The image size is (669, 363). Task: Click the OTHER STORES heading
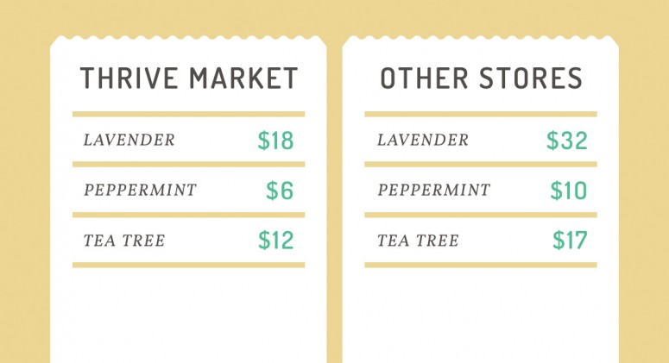pos(482,78)
